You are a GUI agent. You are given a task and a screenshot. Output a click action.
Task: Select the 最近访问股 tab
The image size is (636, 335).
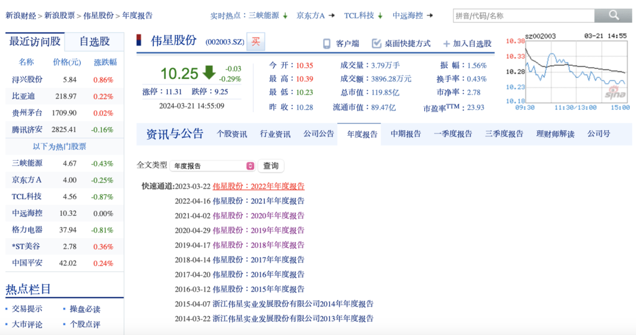point(35,42)
